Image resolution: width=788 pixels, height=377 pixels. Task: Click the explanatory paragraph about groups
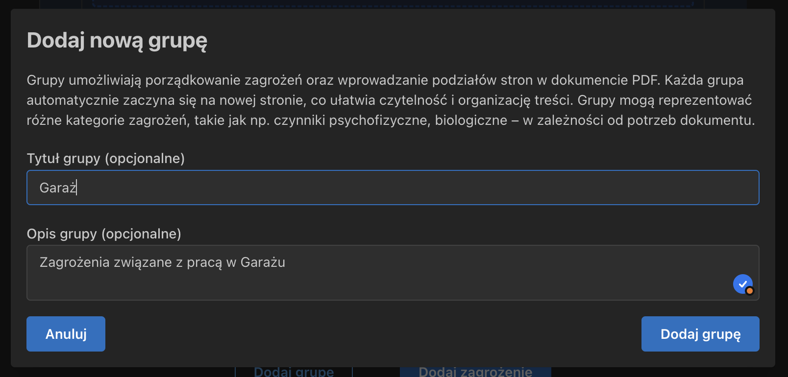point(391,100)
